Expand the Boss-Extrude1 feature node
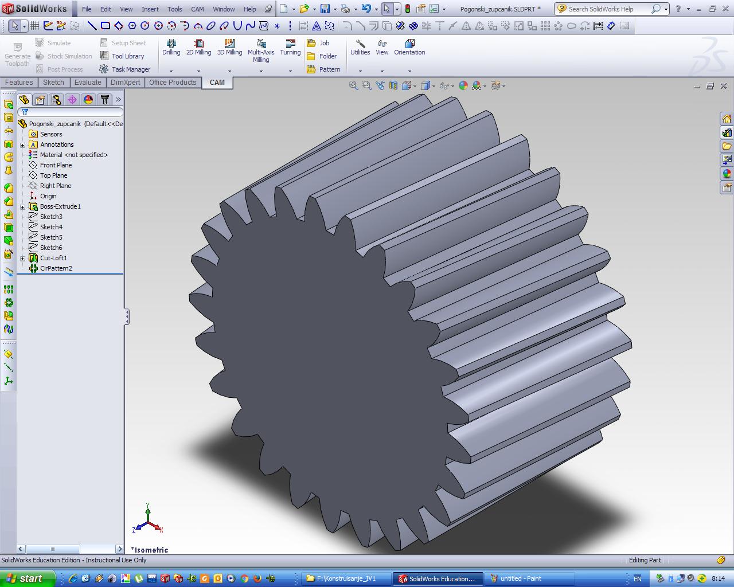The height and width of the screenshot is (587, 734). [x=23, y=207]
